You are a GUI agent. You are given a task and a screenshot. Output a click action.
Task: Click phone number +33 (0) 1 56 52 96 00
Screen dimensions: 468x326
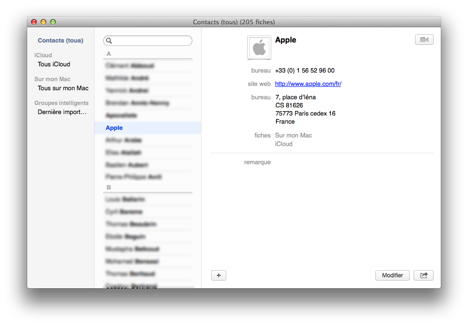tap(305, 70)
